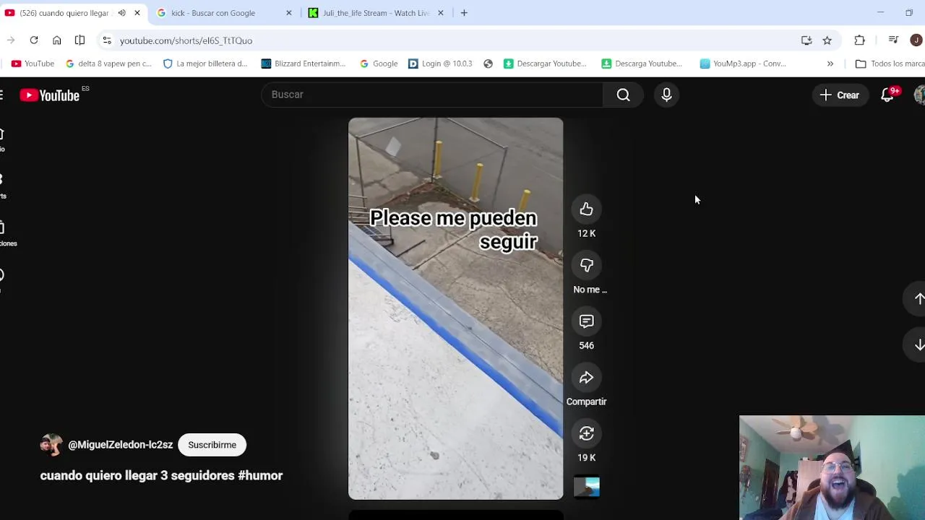The height and width of the screenshot is (520, 925).
Task: Click the browser profile avatar J
Action: [916, 40]
